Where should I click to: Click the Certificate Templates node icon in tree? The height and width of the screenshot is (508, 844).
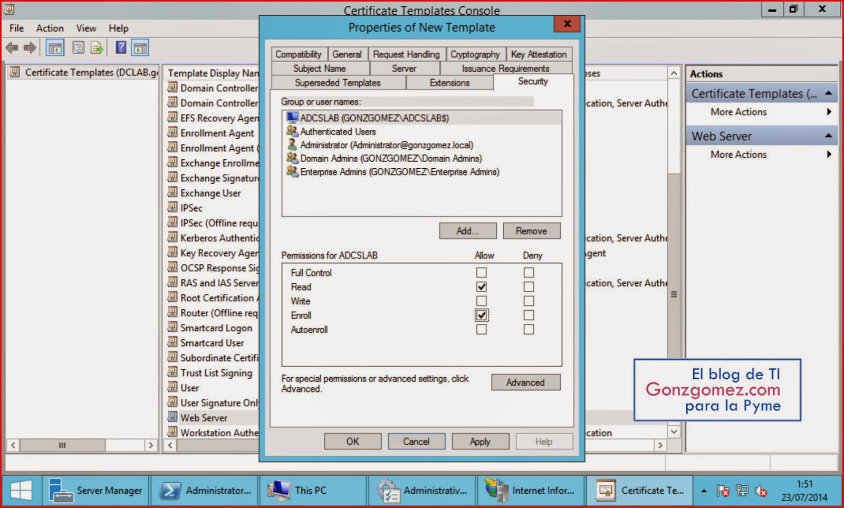pos(15,72)
